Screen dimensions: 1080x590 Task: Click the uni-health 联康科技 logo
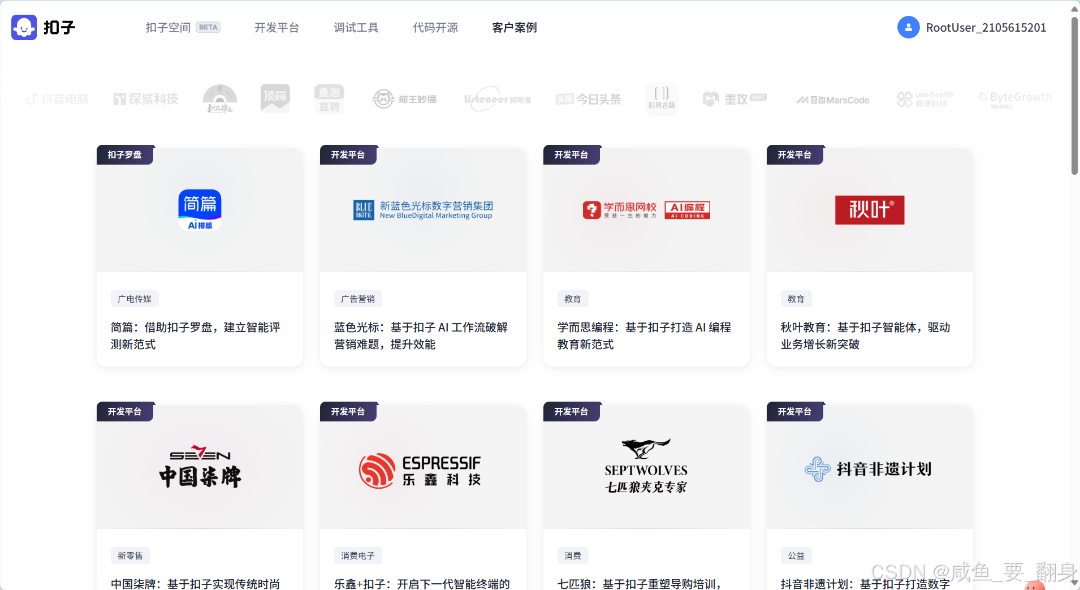(x=926, y=99)
